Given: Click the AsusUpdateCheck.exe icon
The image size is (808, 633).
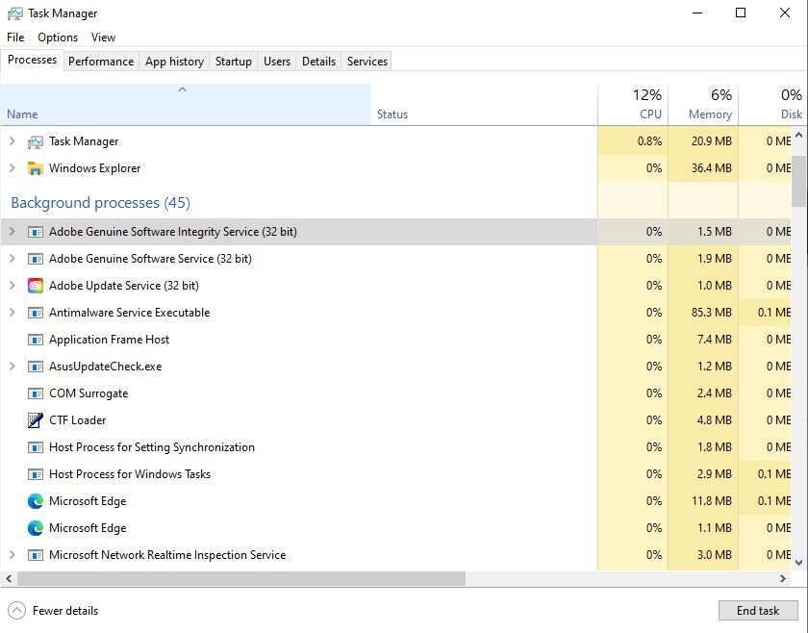Looking at the screenshot, I should (36, 367).
